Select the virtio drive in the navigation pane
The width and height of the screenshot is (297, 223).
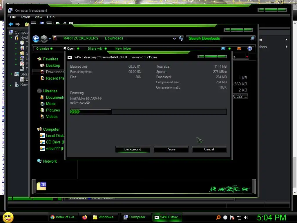tap(52, 148)
